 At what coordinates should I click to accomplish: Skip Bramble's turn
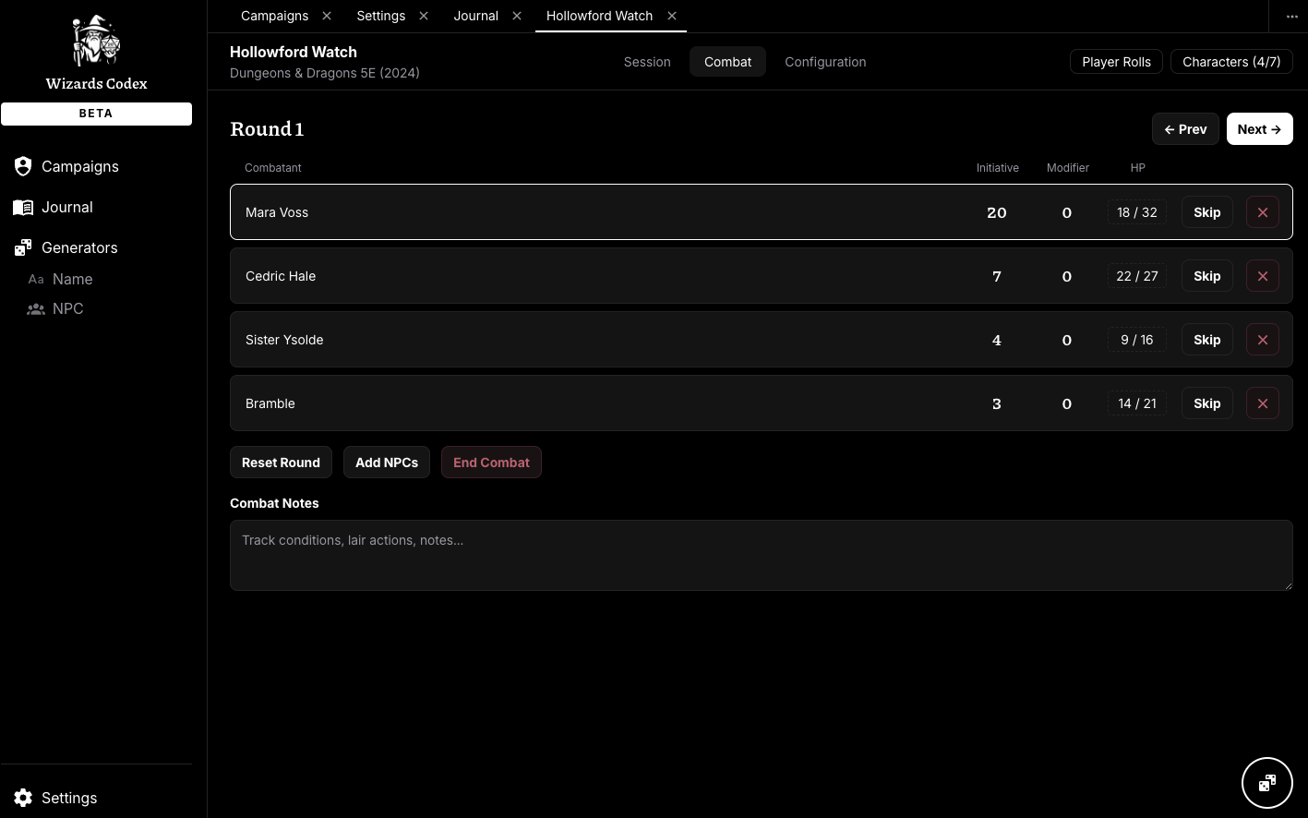coord(1207,403)
